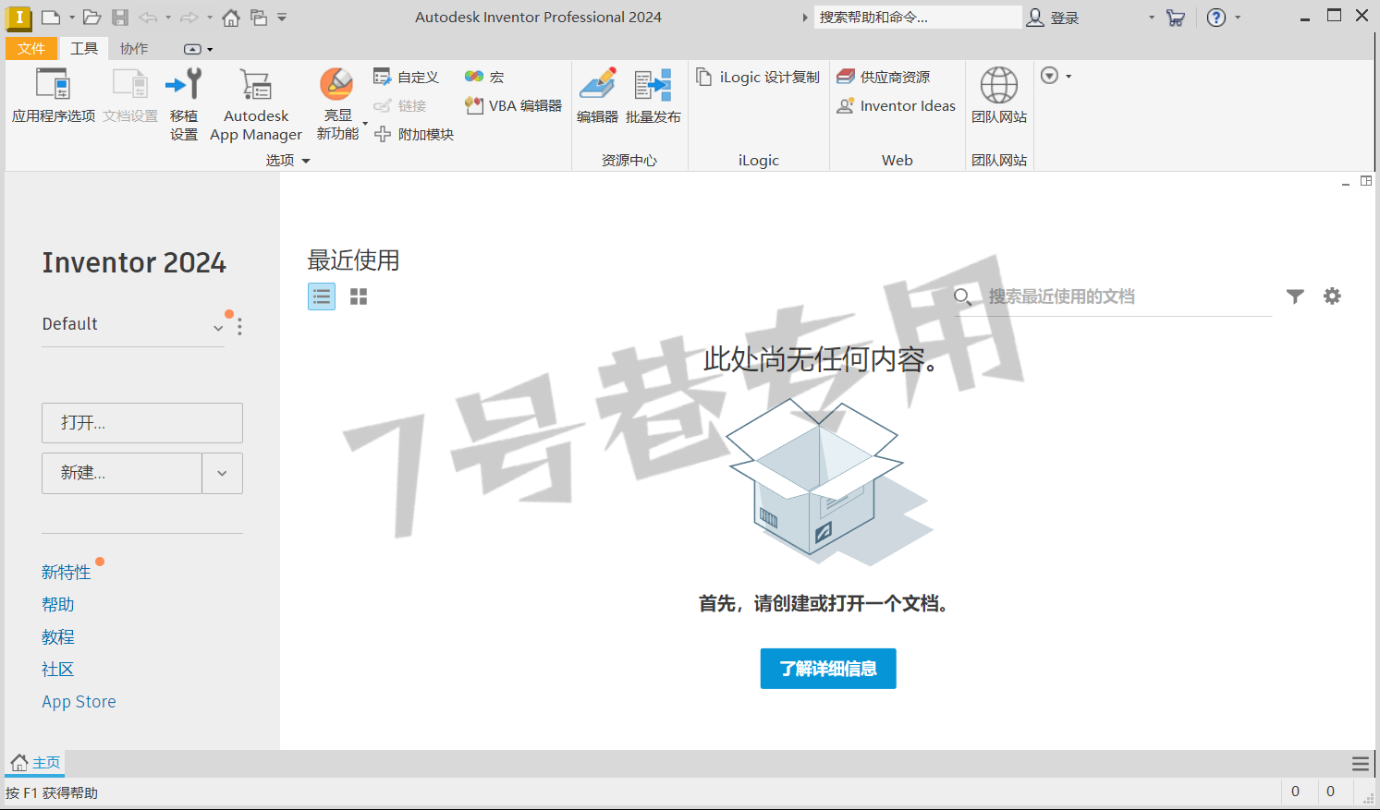Open the 文件 menu tab

click(x=31, y=49)
